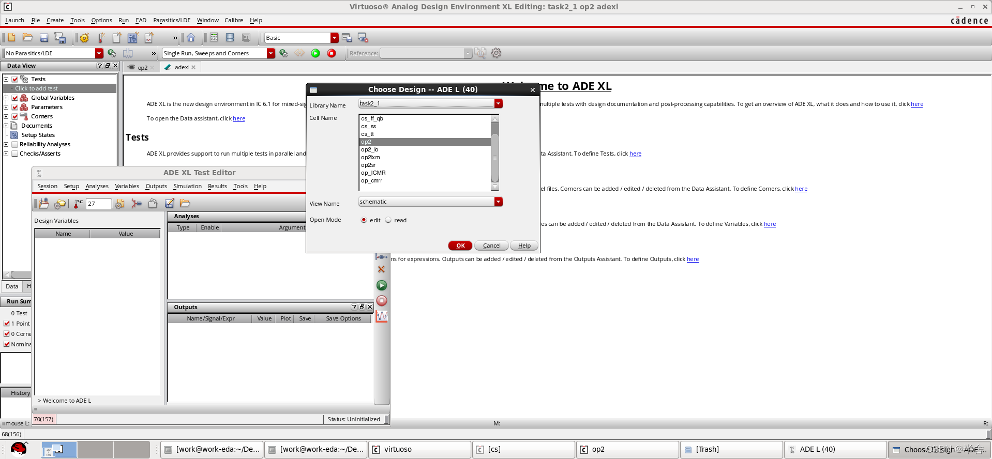Select the edit Open Mode radio button
This screenshot has width=992, height=459.
coord(364,220)
